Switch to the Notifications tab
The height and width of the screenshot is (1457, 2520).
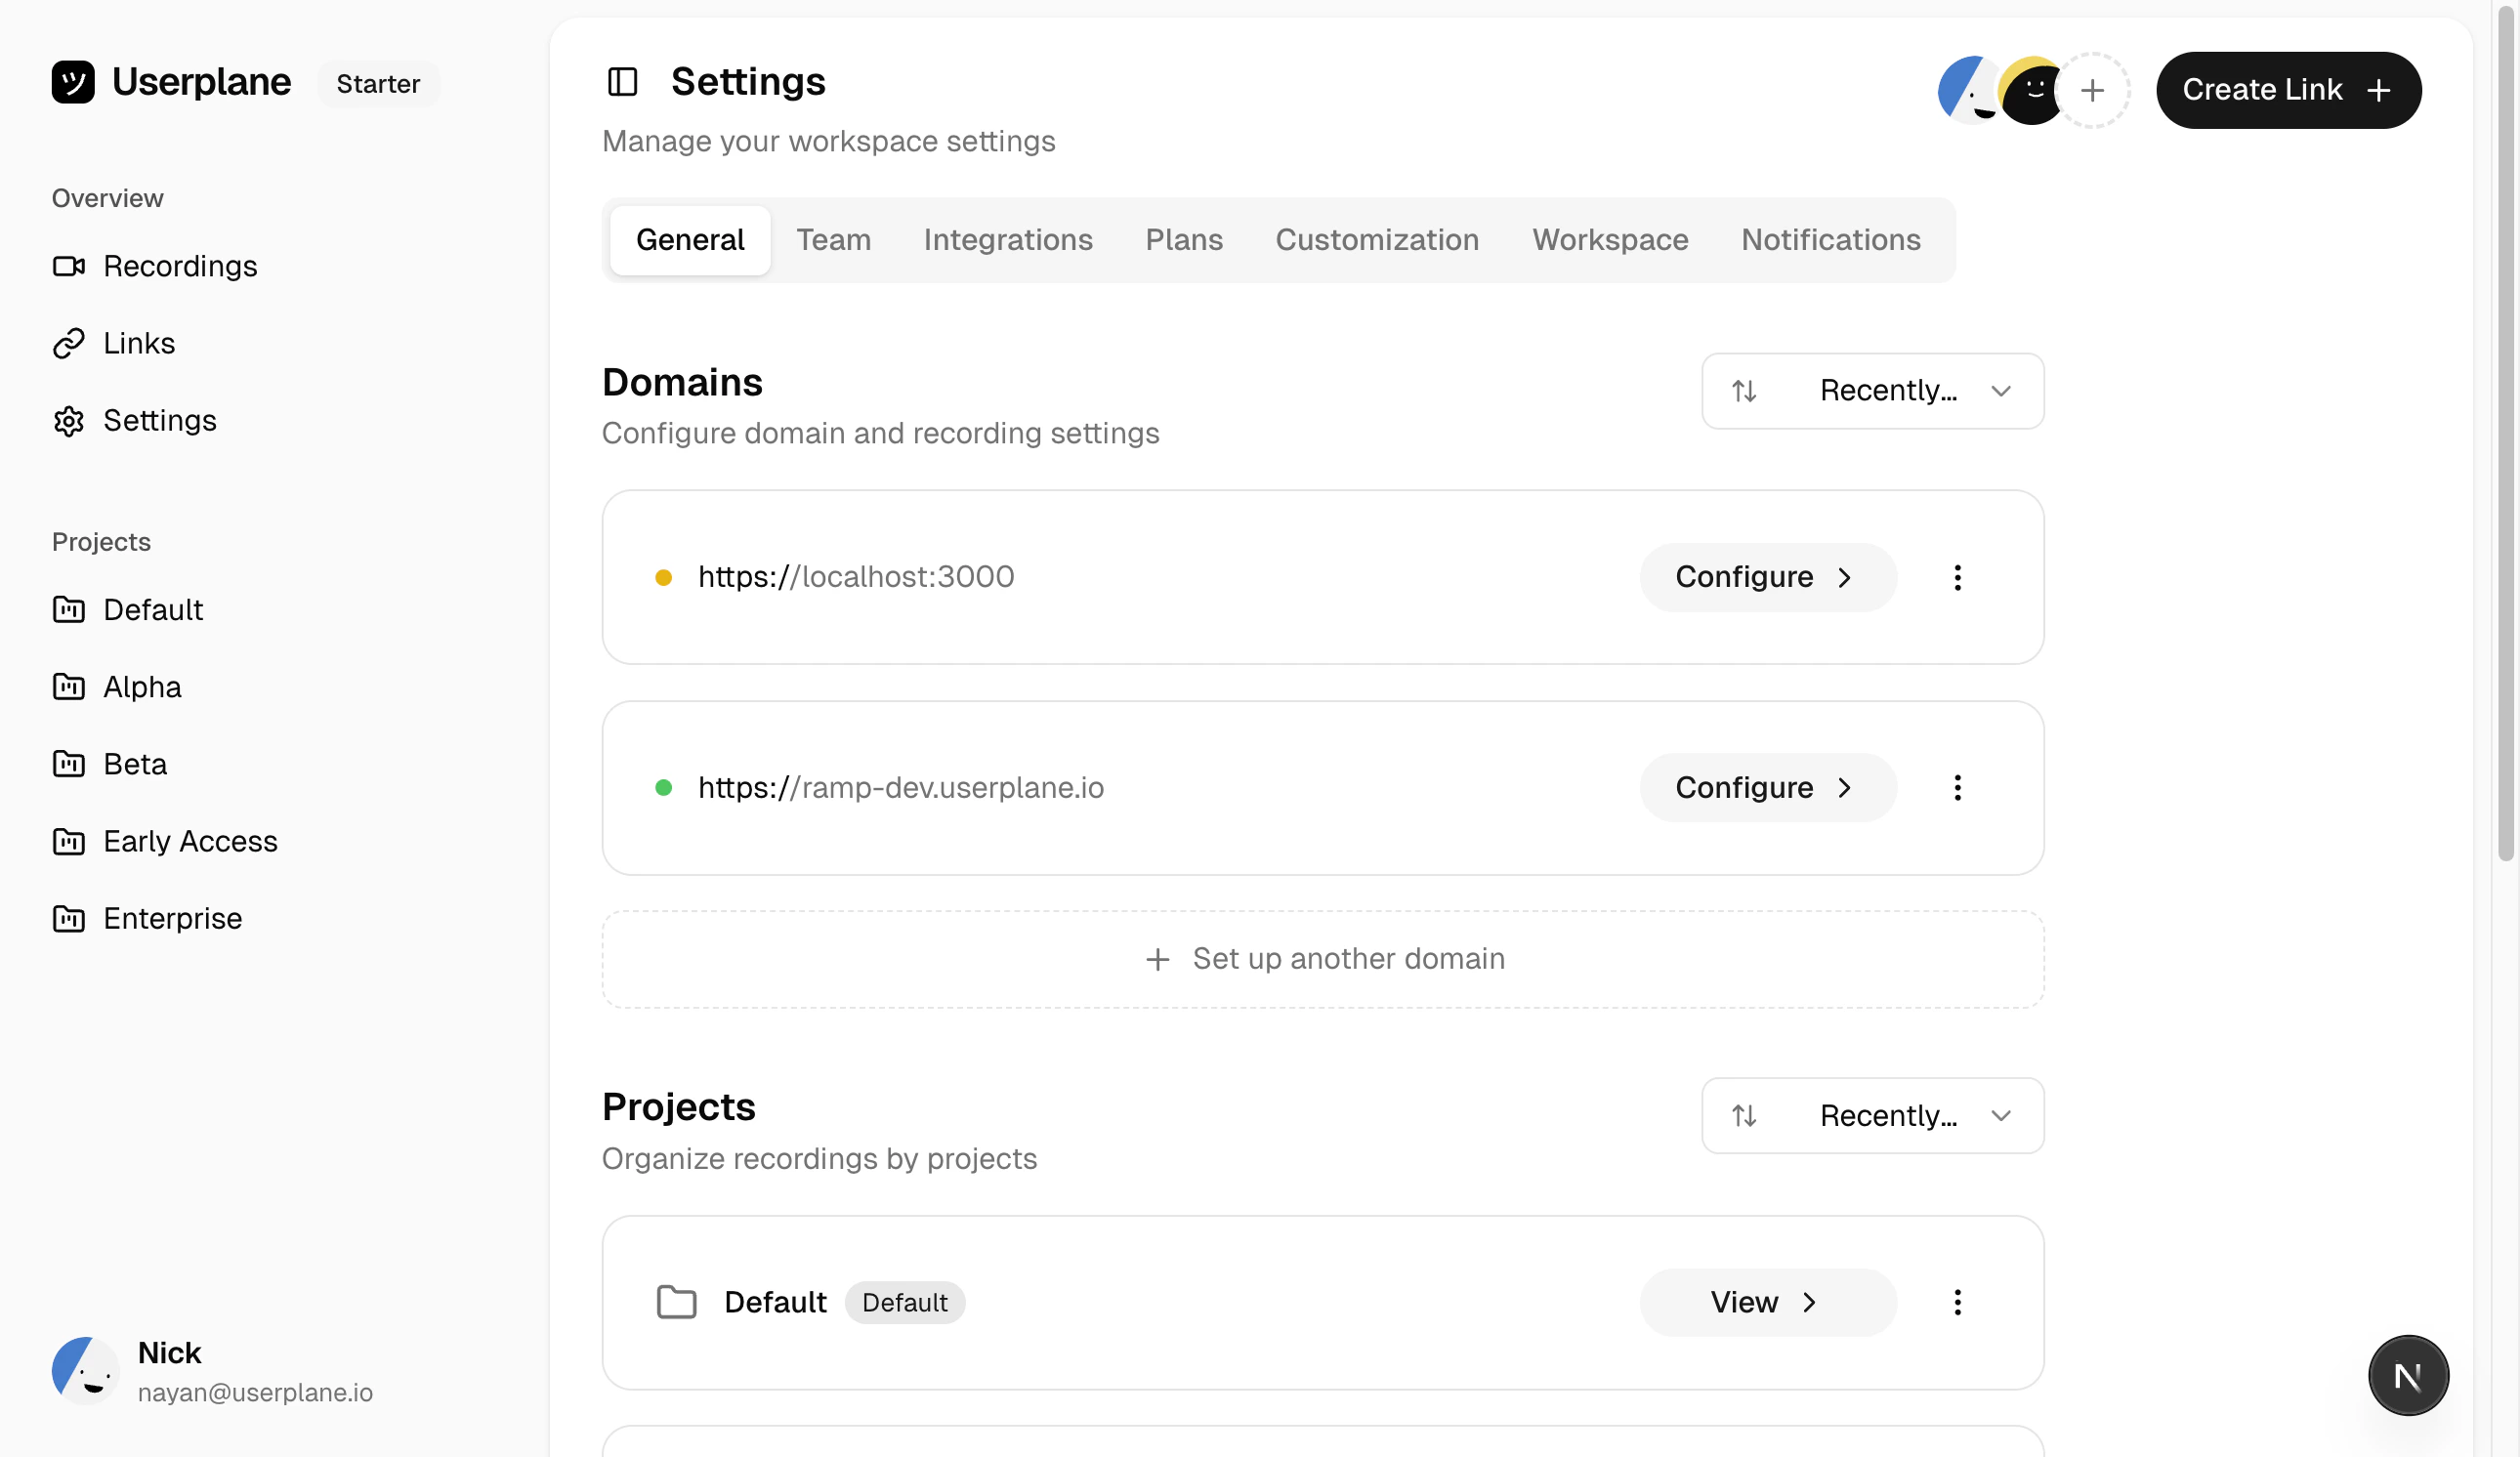point(1830,240)
